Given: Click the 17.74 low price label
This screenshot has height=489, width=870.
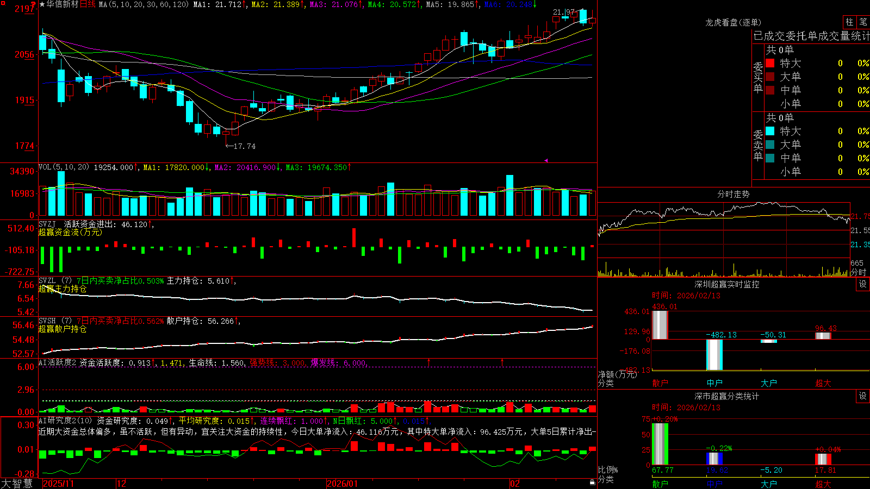Looking at the screenshot, I should (245, 146).
